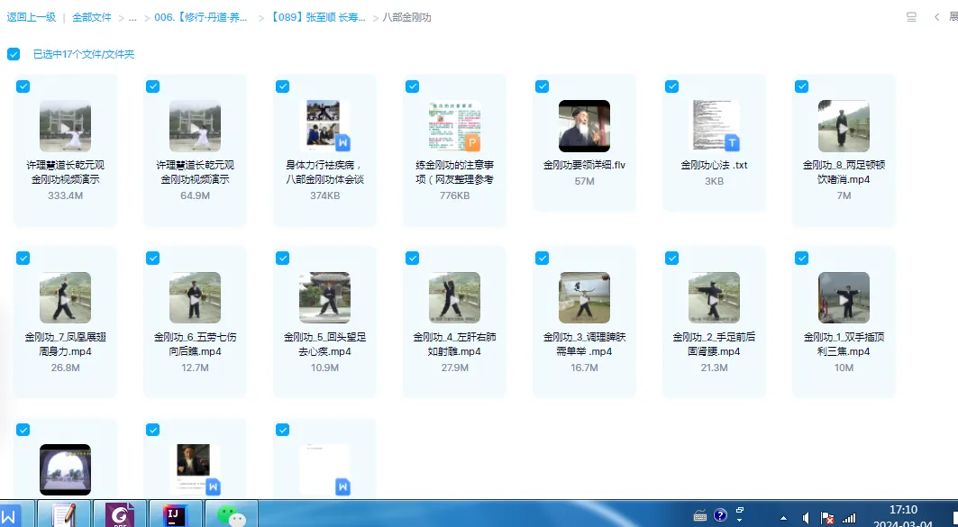Open IntelliJ IDEA from the taskbar

pos(175,514)
